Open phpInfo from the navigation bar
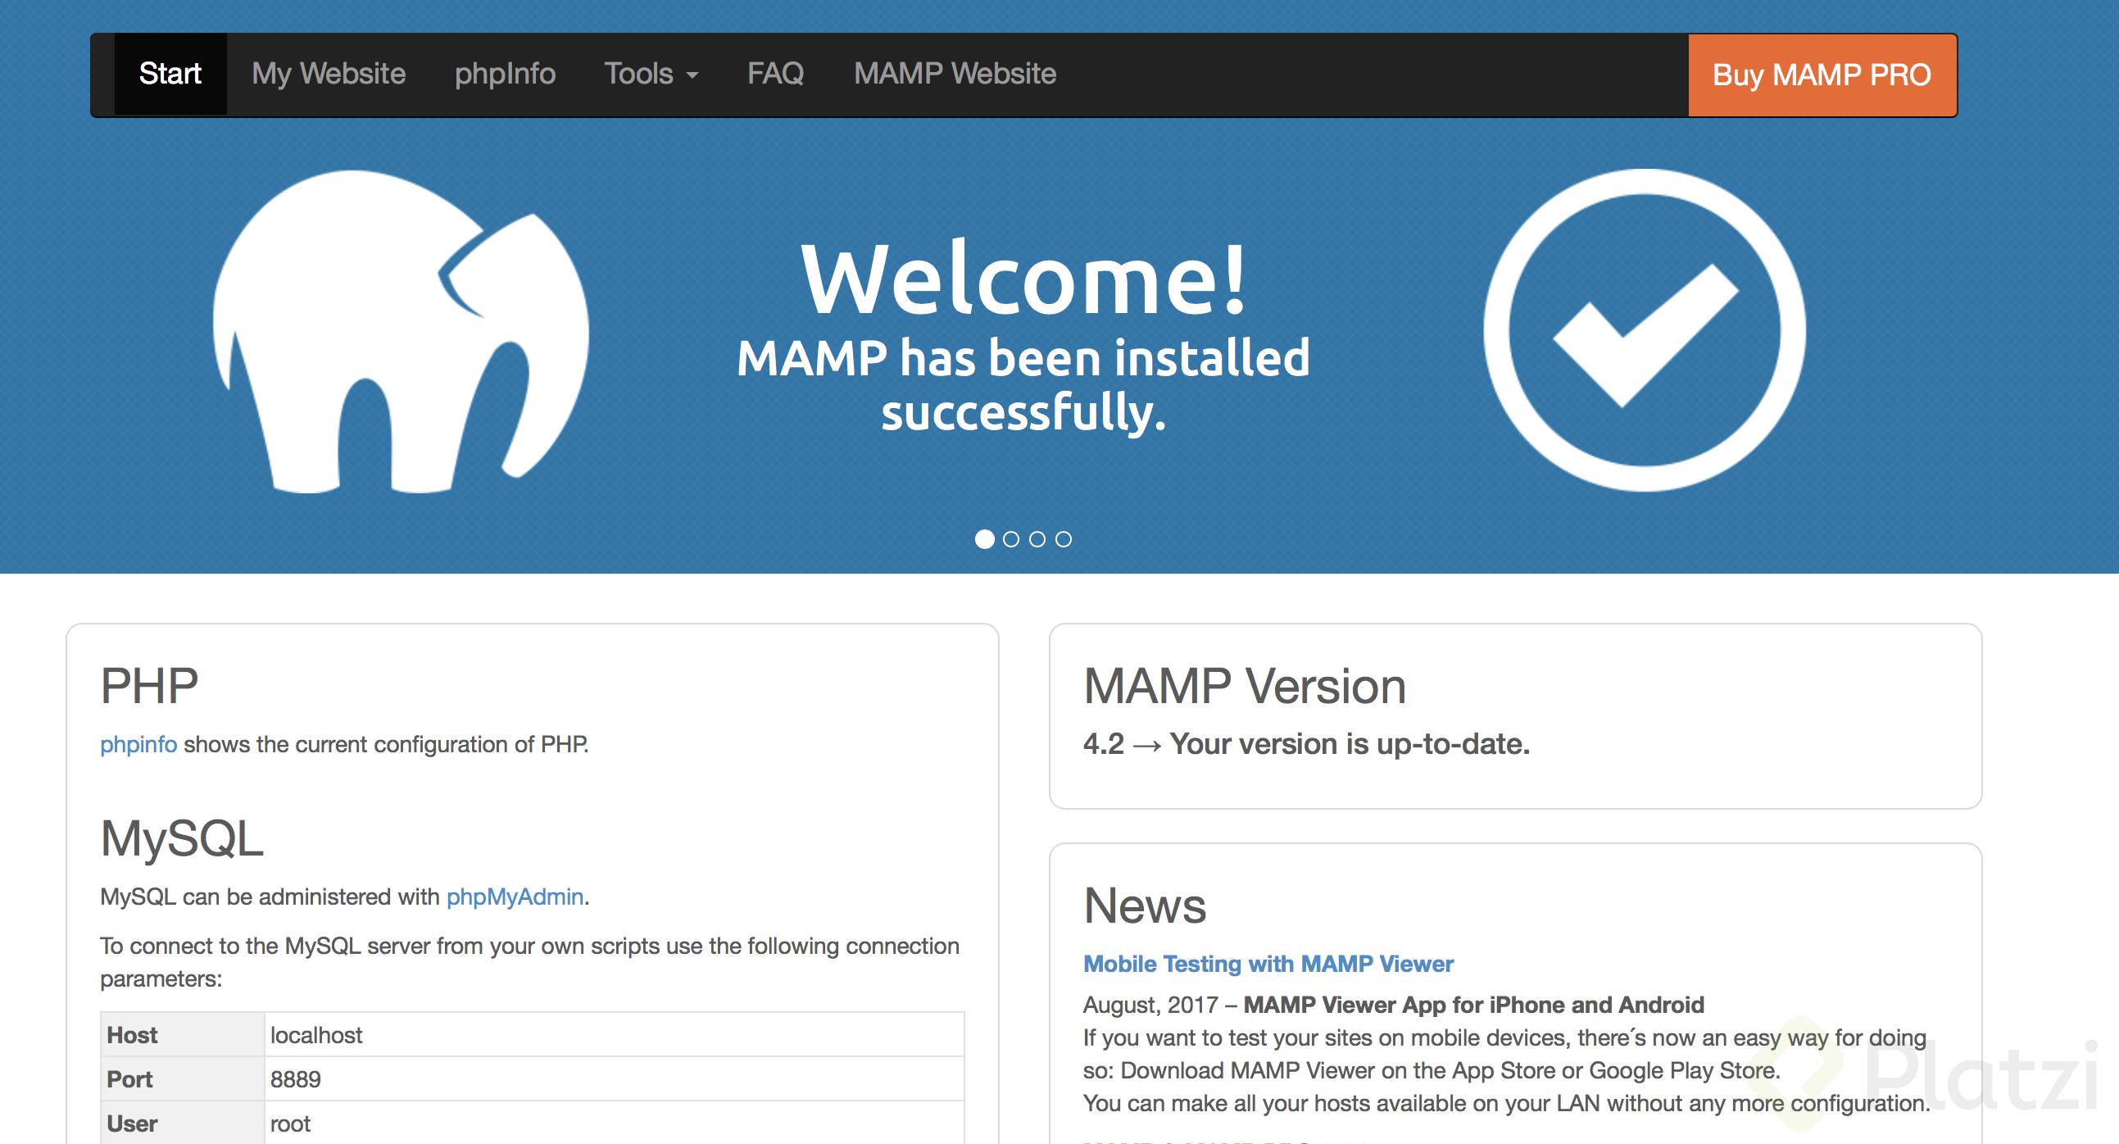The image size is (2119, 1144). click(504, 74)
